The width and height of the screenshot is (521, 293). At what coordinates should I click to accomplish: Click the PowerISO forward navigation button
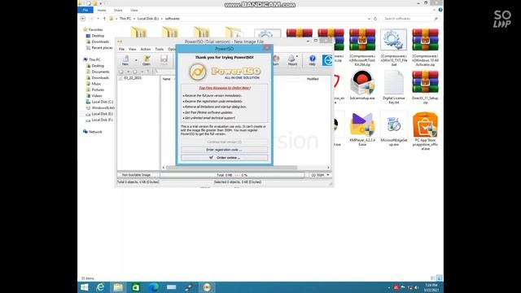coord(134,72)
